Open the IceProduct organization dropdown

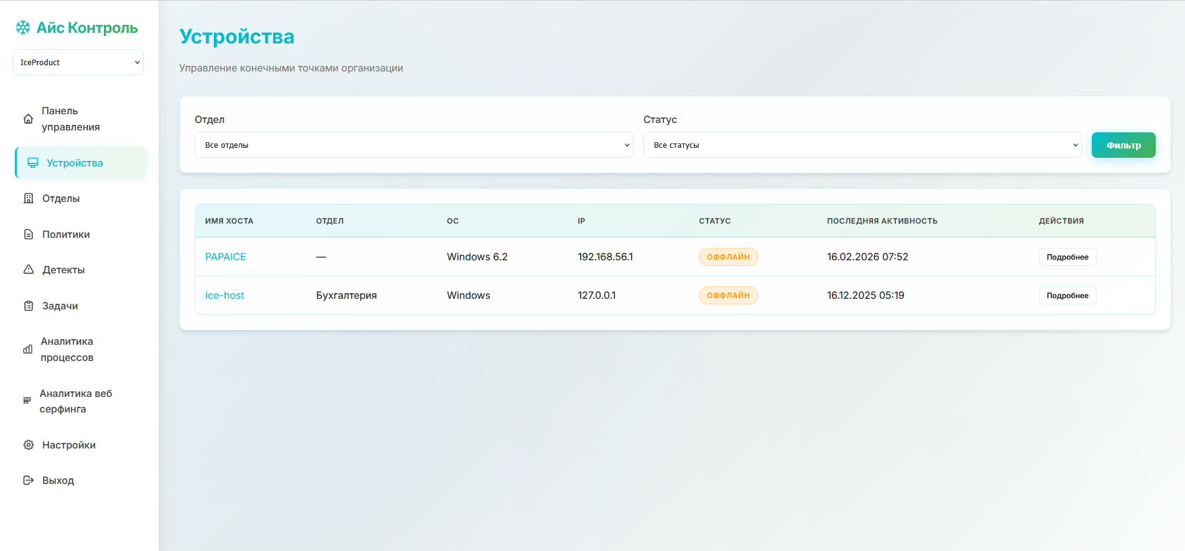pos(78,62)
